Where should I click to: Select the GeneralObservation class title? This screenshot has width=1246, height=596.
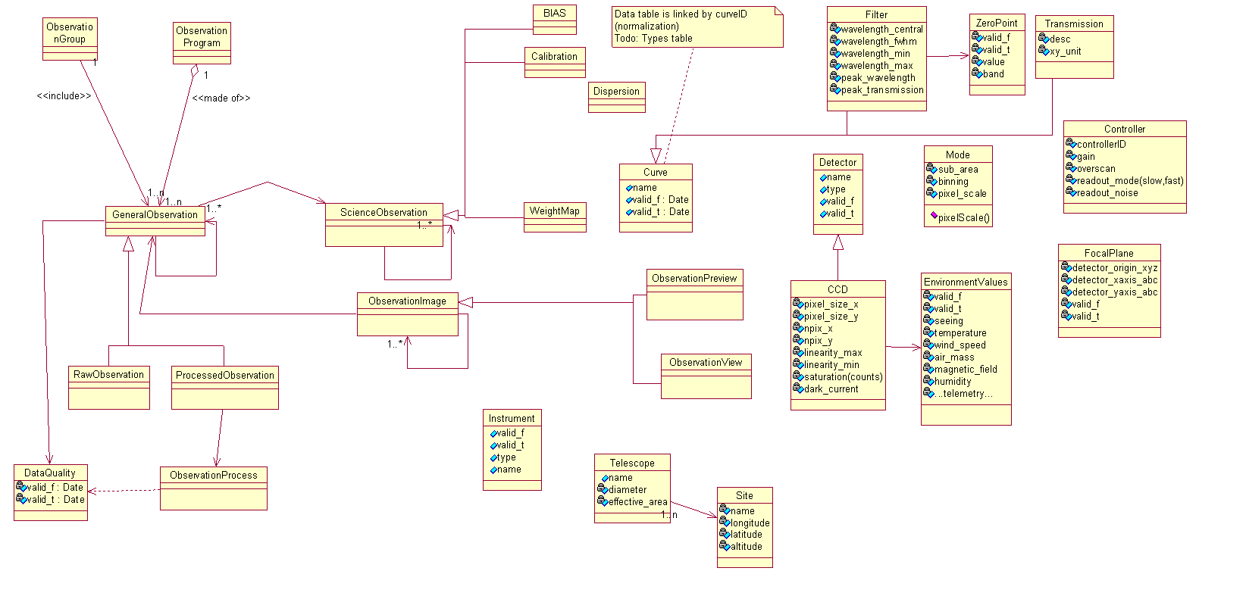click(155, 214)
